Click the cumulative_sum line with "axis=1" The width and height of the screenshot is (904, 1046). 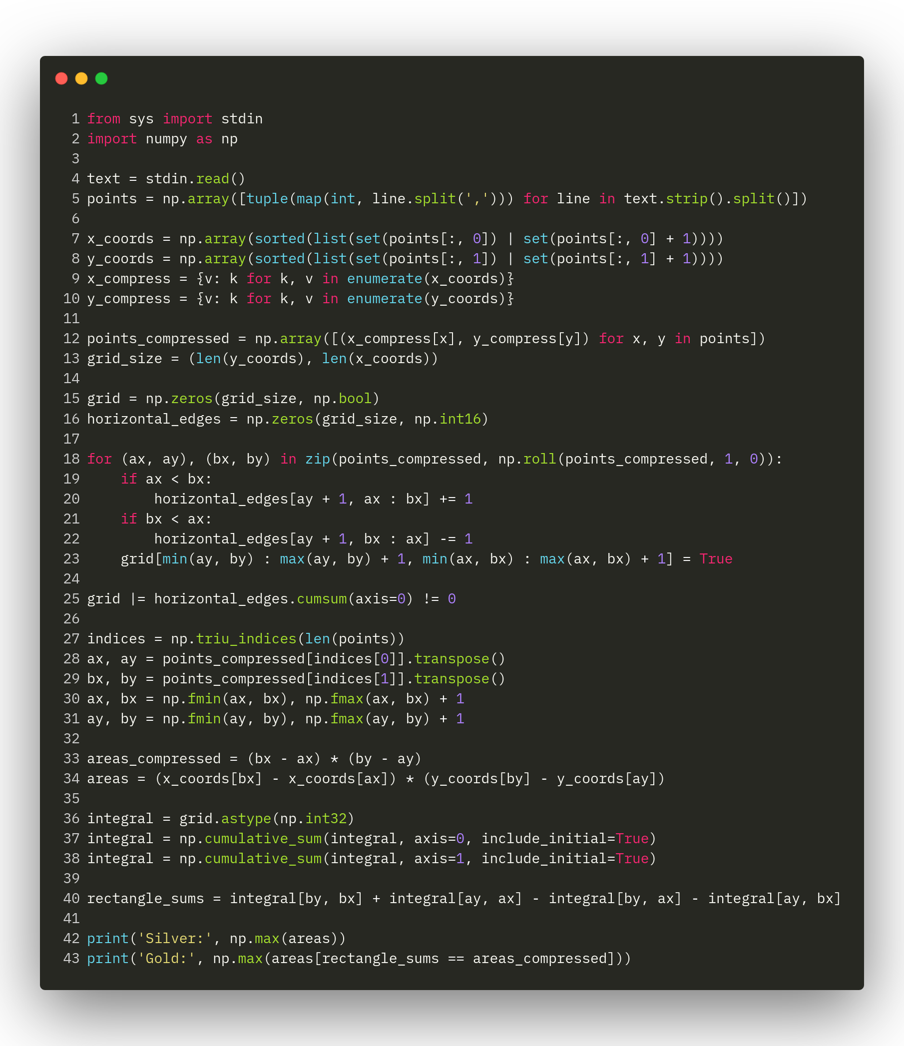click(372, 859)
